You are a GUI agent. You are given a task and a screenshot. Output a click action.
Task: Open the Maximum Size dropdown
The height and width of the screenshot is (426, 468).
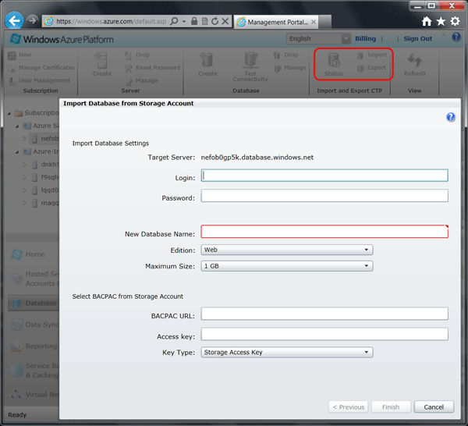[x=287, y=266]
